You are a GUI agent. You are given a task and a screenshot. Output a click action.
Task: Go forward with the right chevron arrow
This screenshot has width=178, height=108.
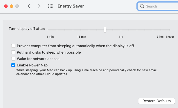coord(39,6)
